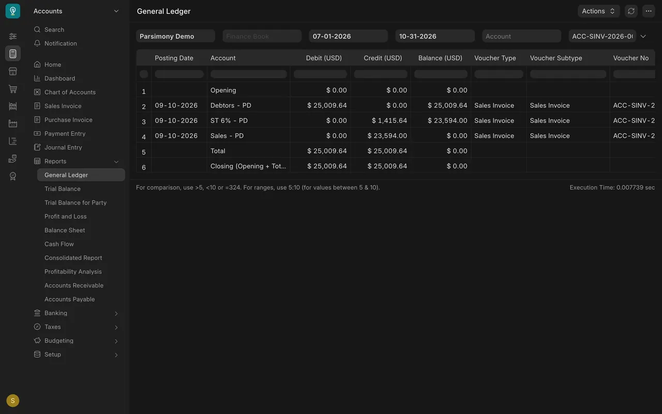Open the hand with card icon
The height and width of the screenshot is (414, 662).
click(x=13, y=158)
